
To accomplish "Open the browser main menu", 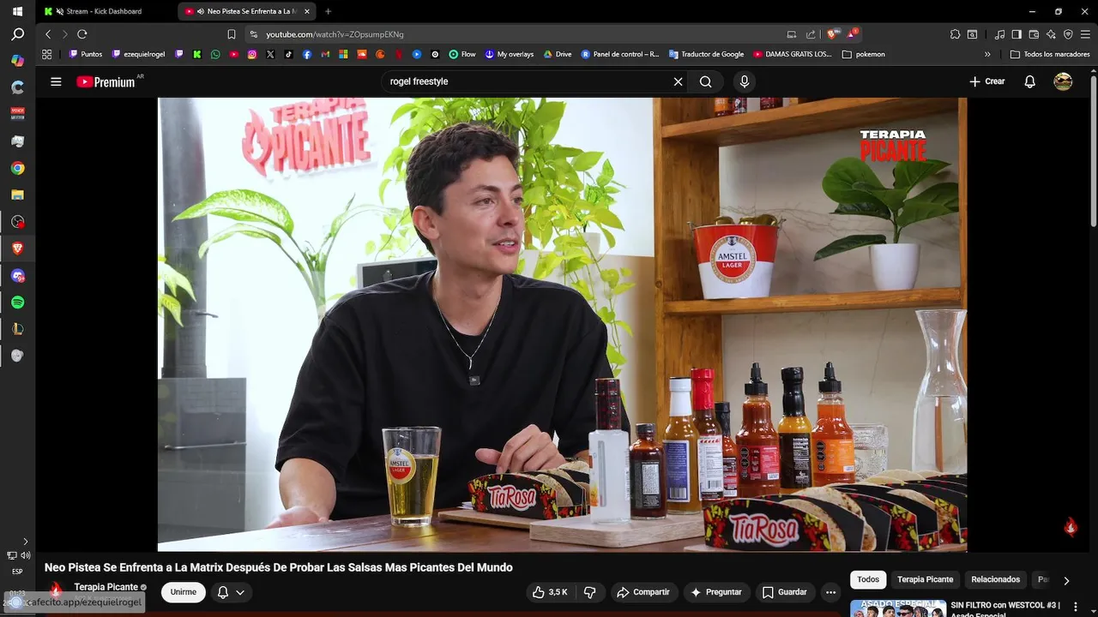I will pos(1084,34).
